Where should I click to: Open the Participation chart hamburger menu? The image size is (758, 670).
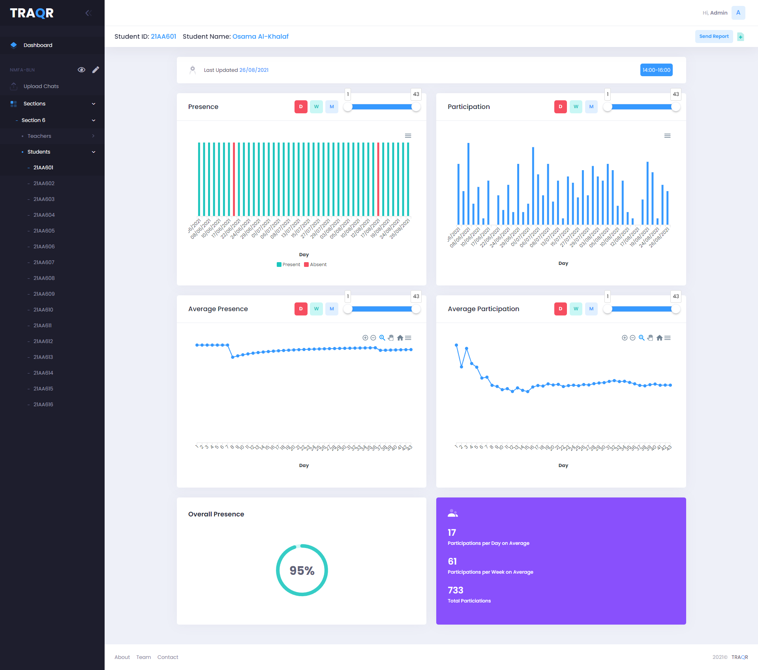pos(668,136)
